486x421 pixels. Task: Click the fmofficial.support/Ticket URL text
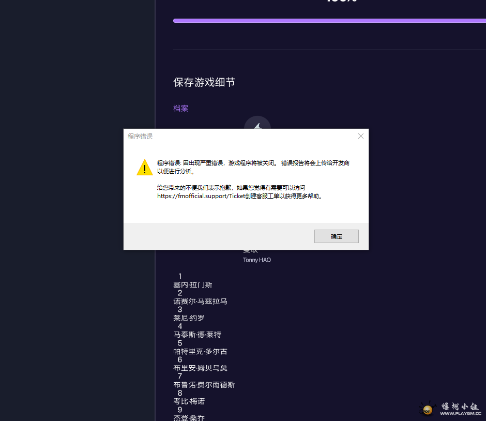(201, 196)
